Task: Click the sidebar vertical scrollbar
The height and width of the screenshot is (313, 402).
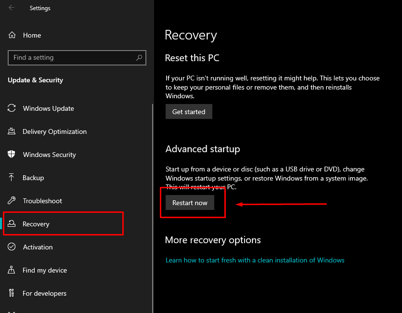Action: coord(153,208)
